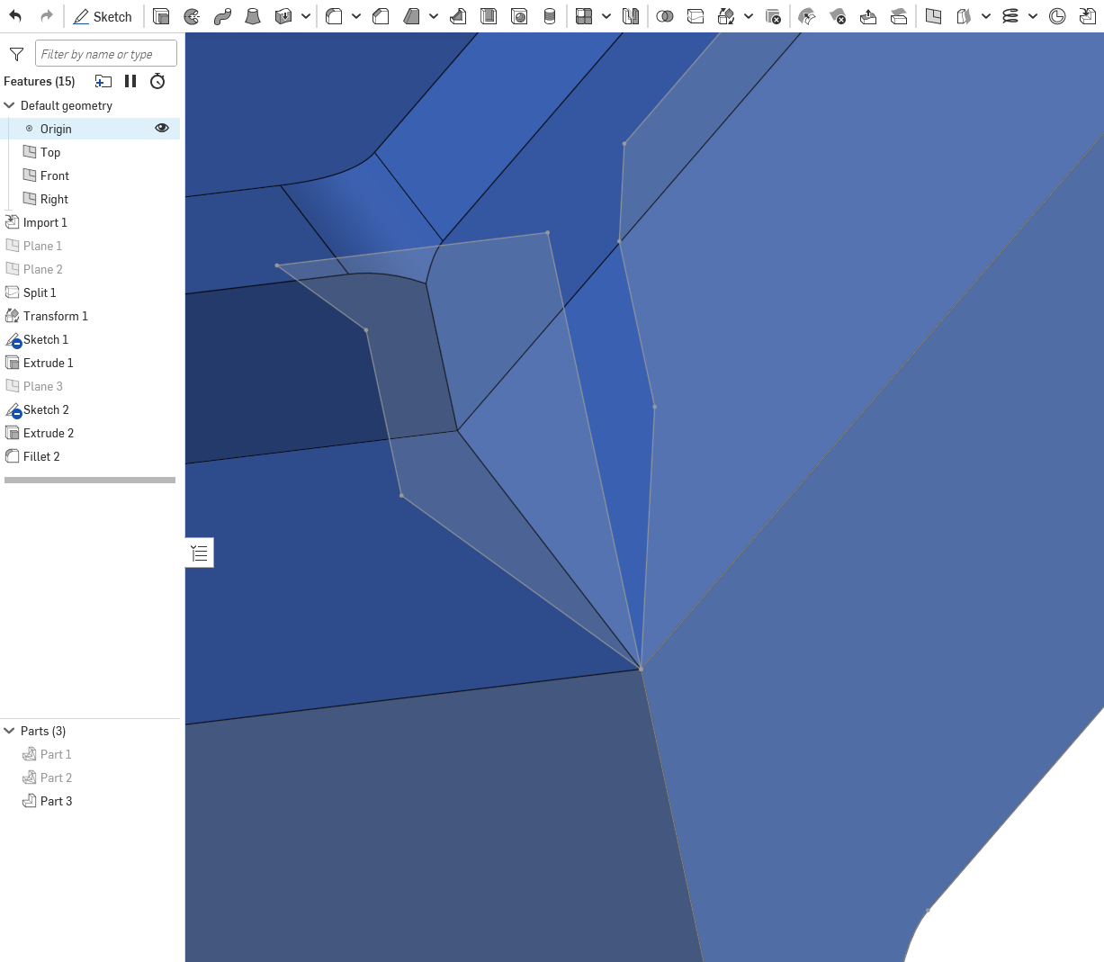
Task: Select the Loft tool
Action: (254, 16)
